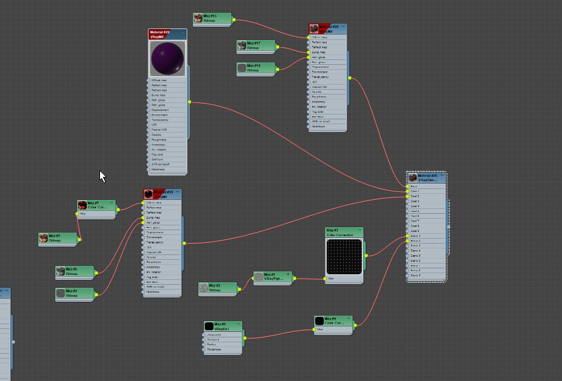This screenshot has width=562, height=381.
Task: Select the Map #5 Bitmap node thumbnail
Action: tap(44, 238)
